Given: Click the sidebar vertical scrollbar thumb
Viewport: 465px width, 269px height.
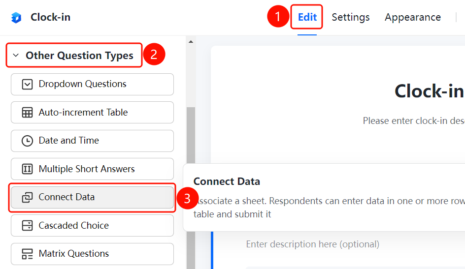Looking at the screenshot, I should click(x=191, y=188).
